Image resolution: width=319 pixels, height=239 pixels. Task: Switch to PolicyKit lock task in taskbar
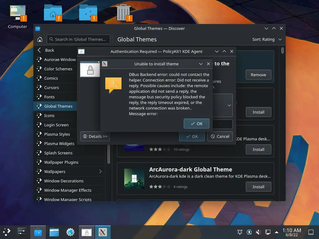(87, 232)
